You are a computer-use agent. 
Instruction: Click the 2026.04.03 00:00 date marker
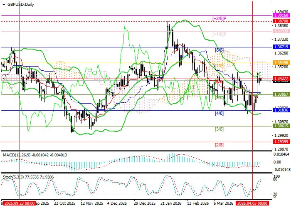point(252,204)
